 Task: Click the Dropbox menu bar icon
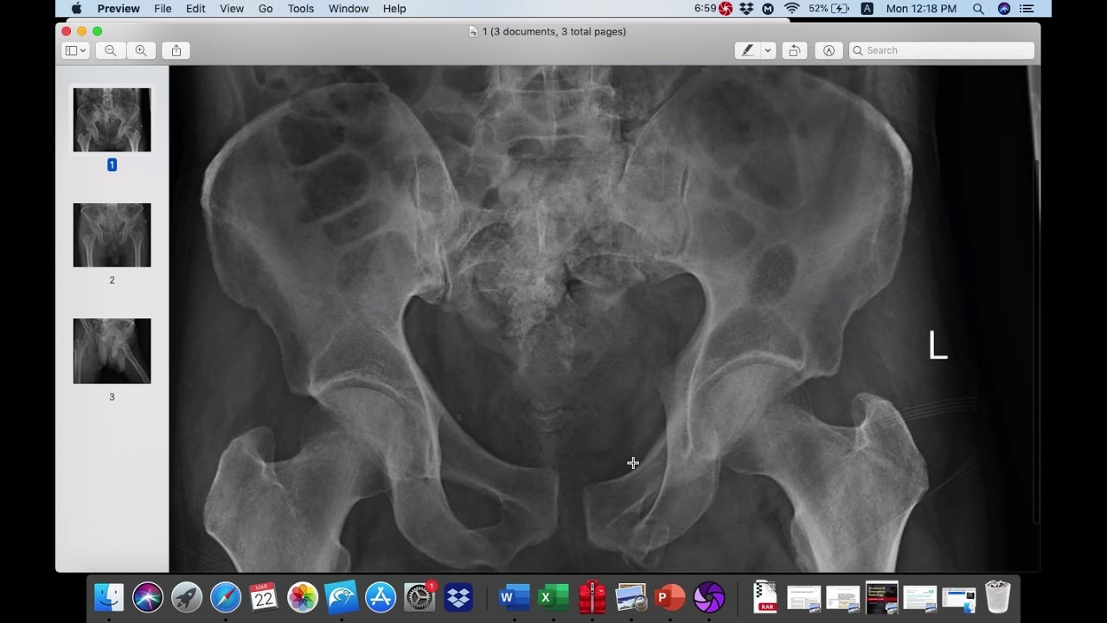(746, 9)
